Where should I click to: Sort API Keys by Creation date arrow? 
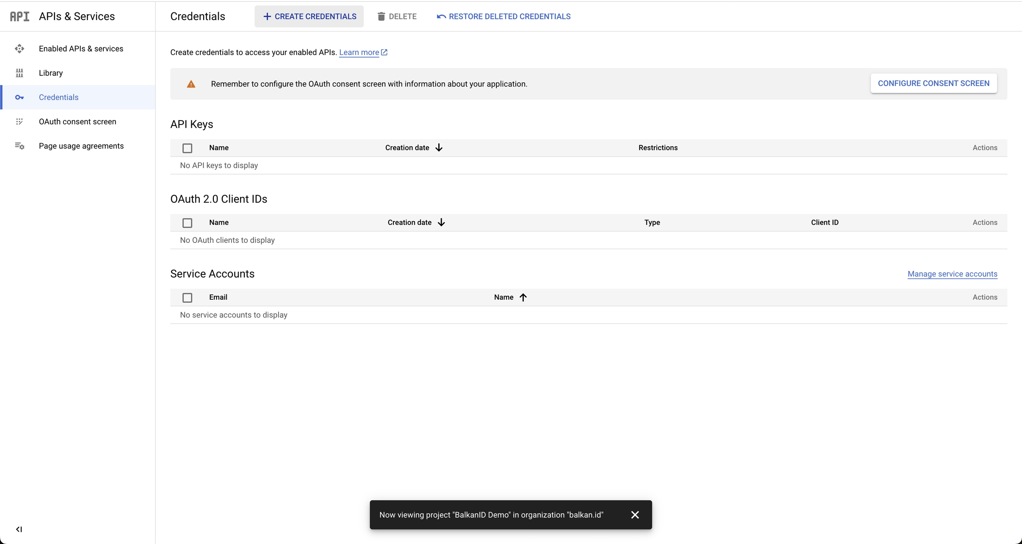click(439, 148)
